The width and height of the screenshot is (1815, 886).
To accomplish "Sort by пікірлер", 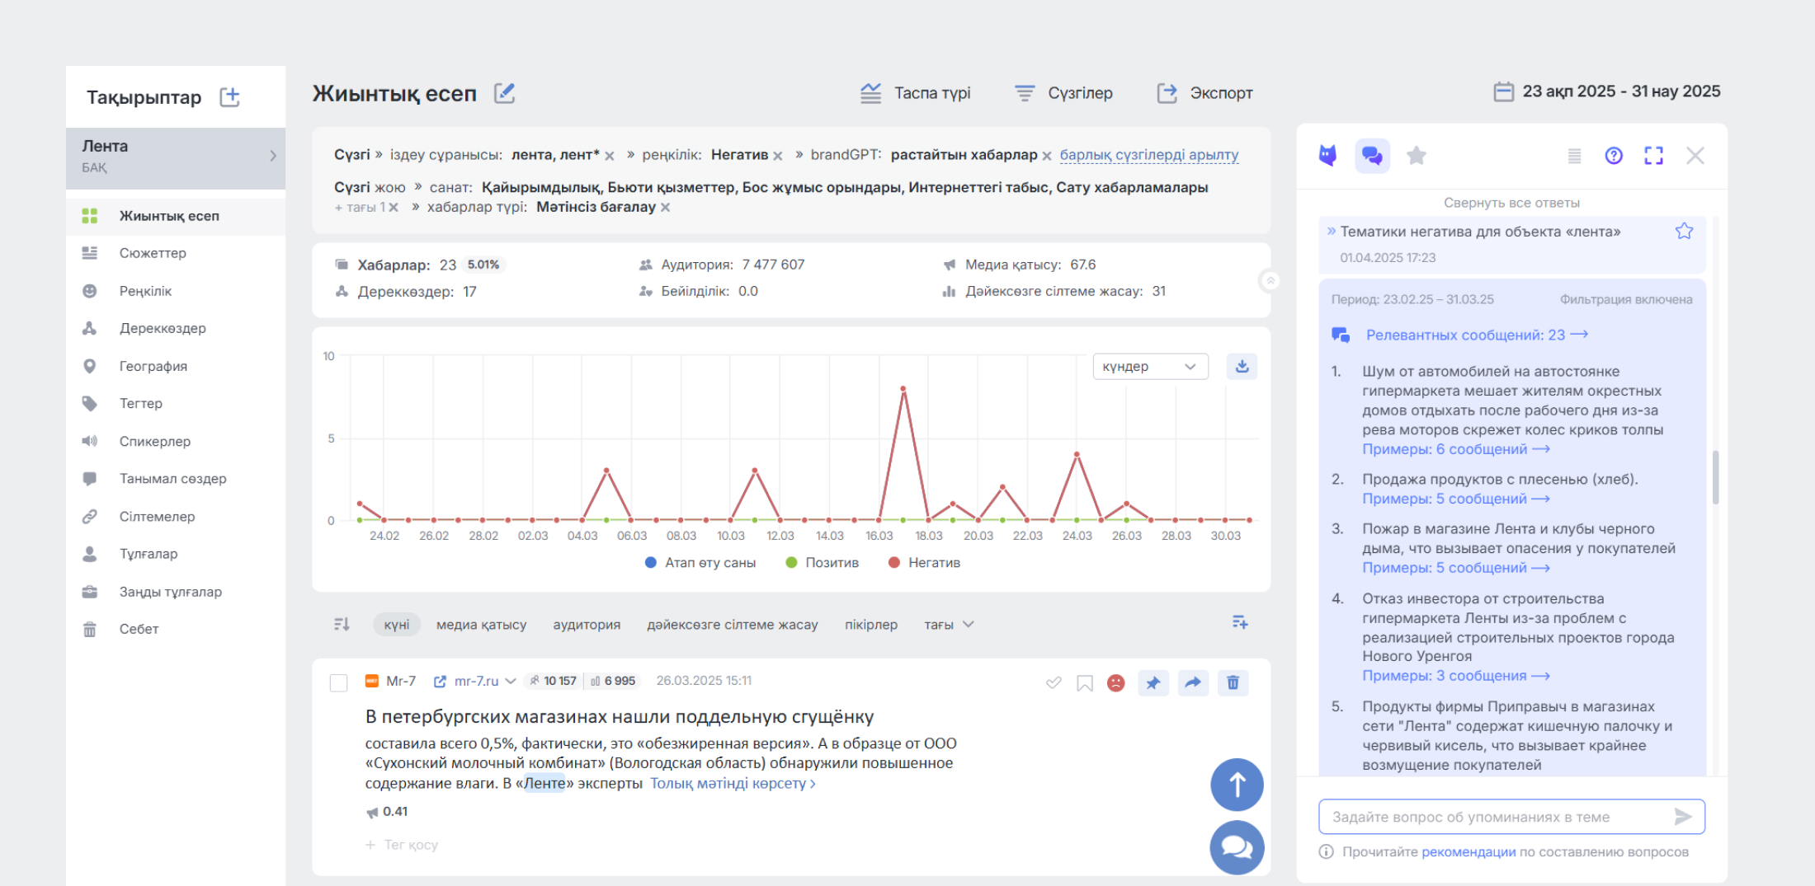I will [x=871, y=625].
